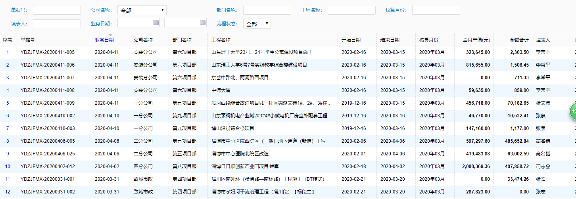
Task: Open row number 5 link
Action: coord(8,103)
